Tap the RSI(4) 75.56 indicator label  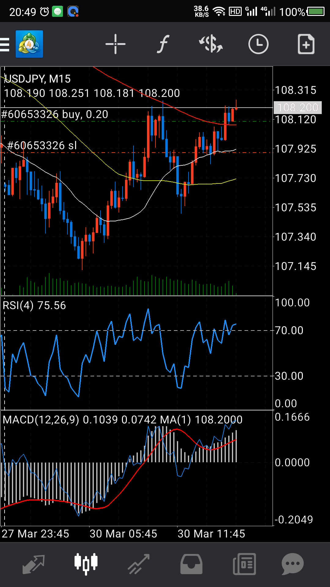(x=34, y=305)
